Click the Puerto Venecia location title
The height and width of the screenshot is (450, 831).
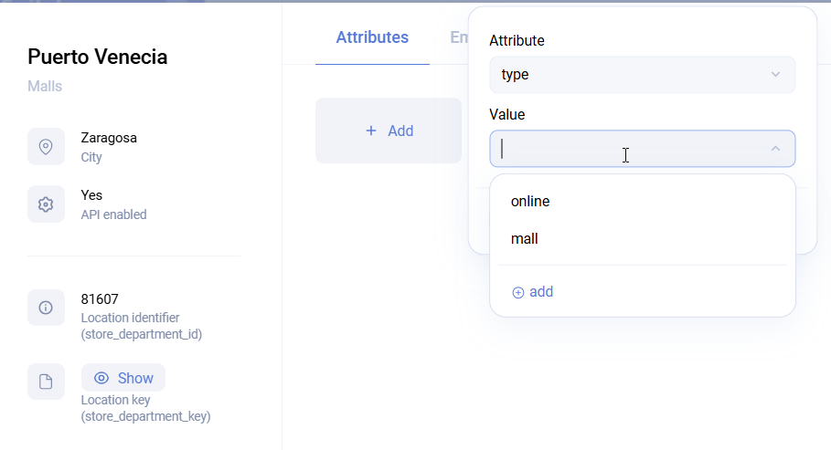point(98,57)
